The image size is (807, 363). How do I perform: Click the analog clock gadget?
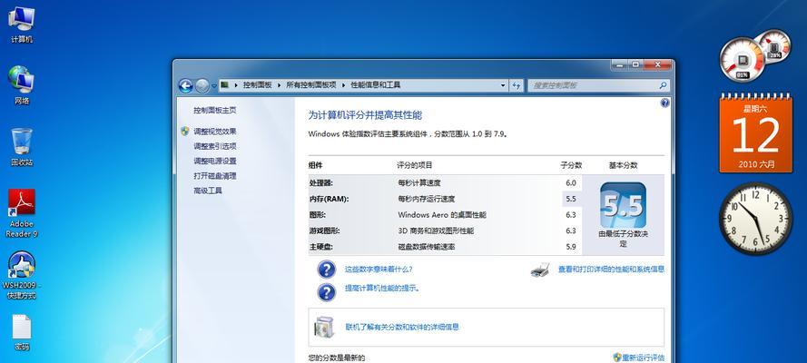[756, 218]
